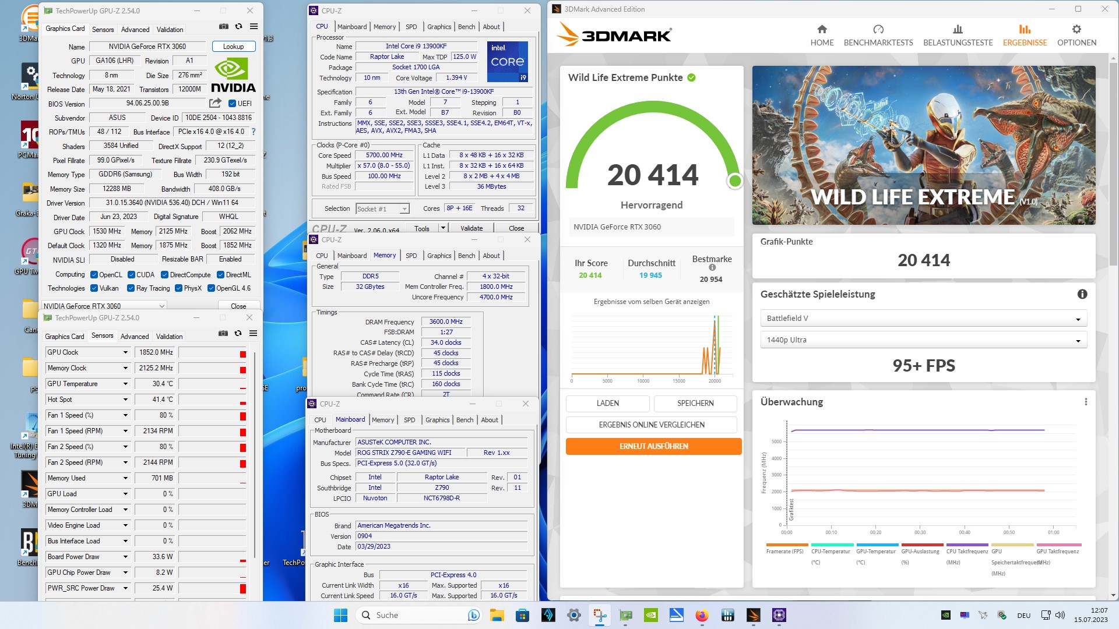Open the 1440p Ultra resolution dropdown
The image size is (1119, 629).
click(x=923, y=340)
